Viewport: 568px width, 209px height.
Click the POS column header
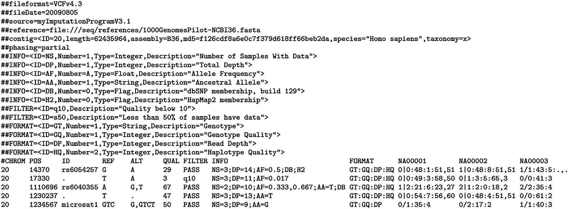point(36,161)
